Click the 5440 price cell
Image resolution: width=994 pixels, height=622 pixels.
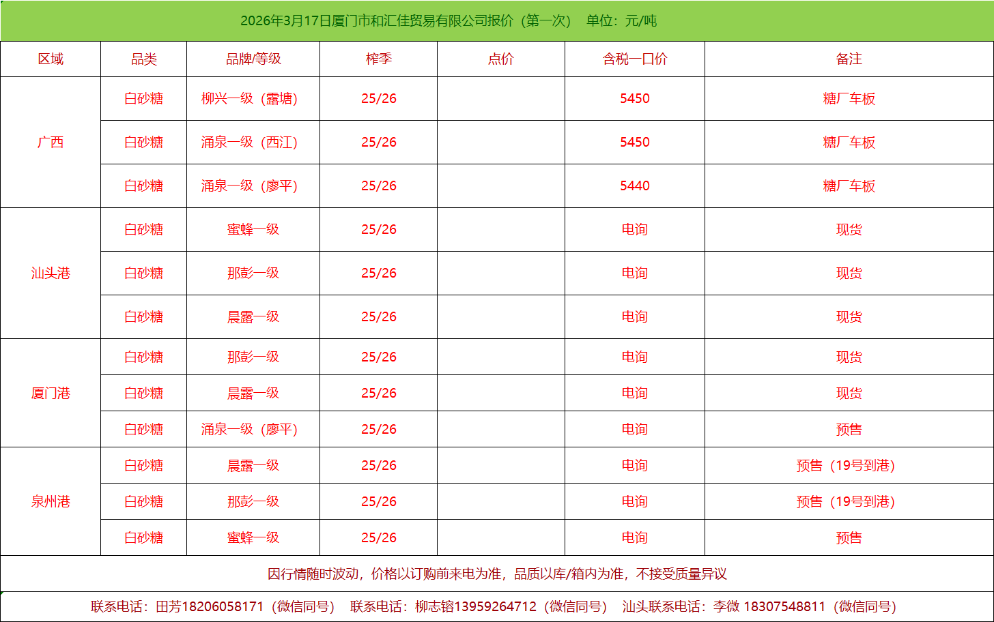coord(634,186)
